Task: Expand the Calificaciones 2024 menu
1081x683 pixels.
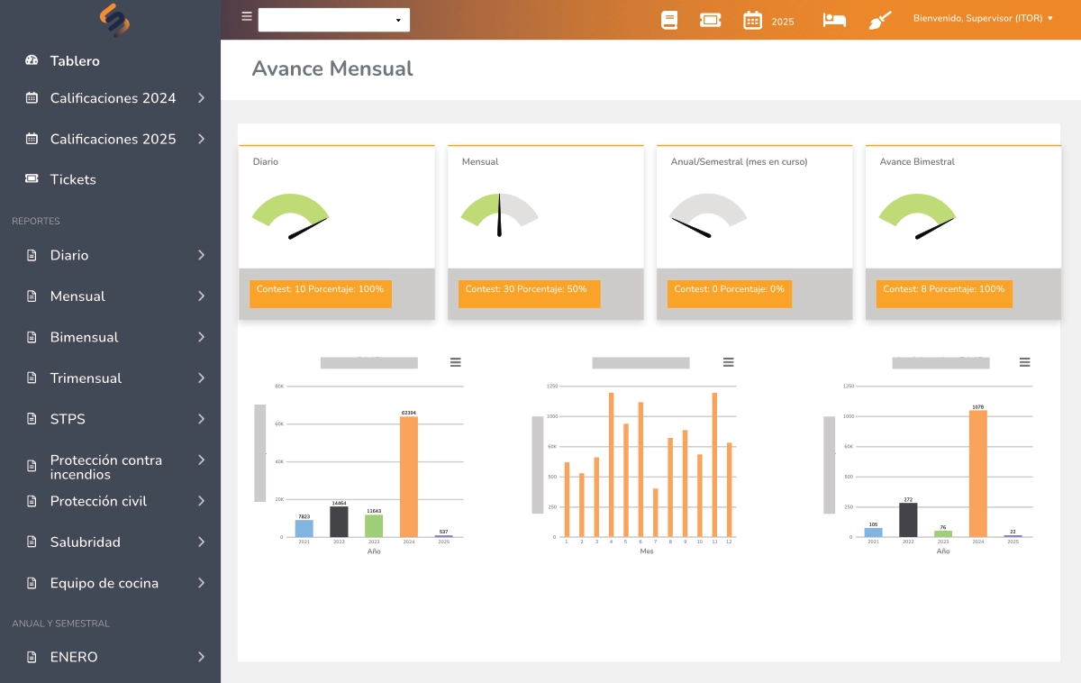Action: 113,98
